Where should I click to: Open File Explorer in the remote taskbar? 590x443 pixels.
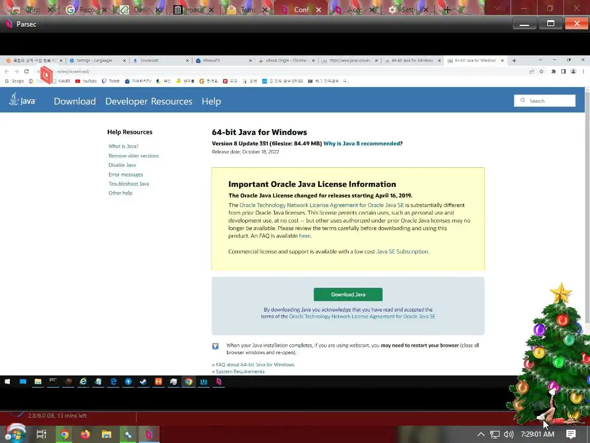point(38,382)
